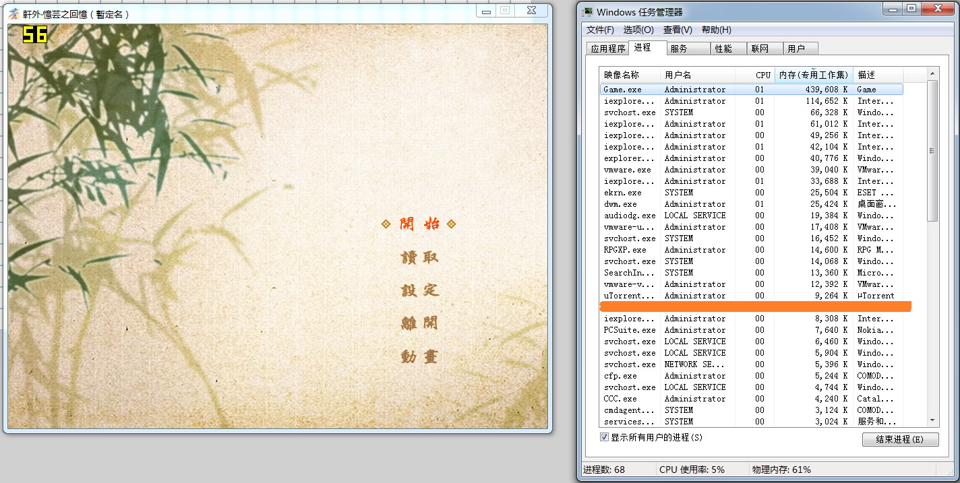The image size is (960, 483).
Task: Click 进程数: 68 in status bar
Action: pos(604,470)
